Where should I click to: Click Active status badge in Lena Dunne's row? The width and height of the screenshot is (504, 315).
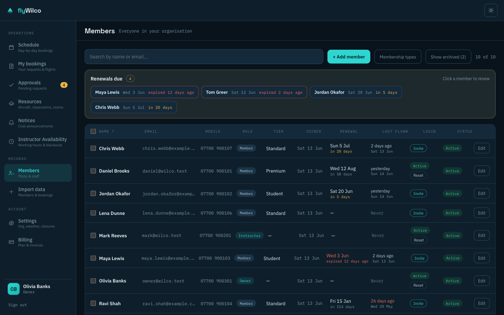pos(452,213)
